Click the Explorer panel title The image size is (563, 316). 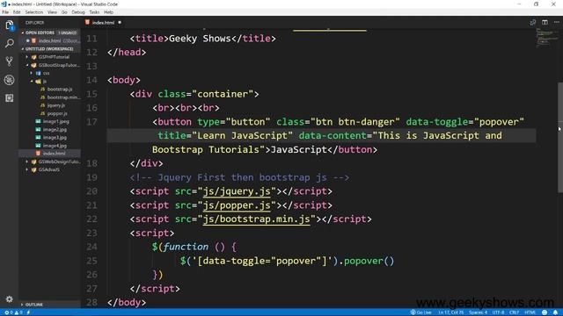point(34,23)
